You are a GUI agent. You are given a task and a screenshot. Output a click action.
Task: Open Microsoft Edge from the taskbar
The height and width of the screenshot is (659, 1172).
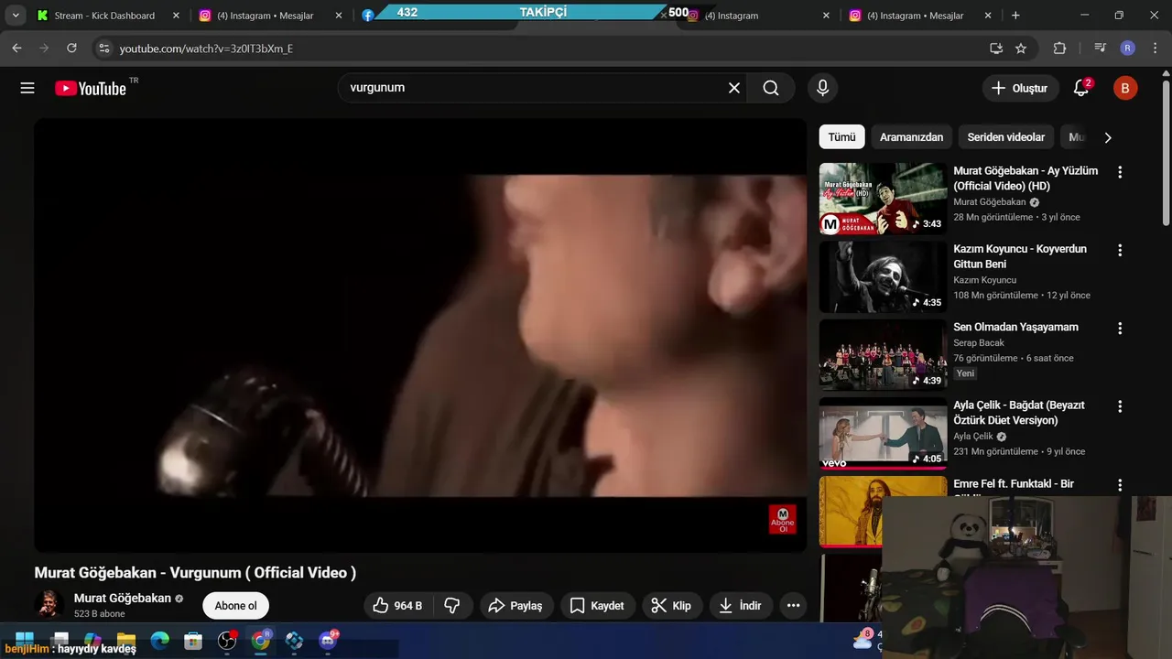[160, 641]
